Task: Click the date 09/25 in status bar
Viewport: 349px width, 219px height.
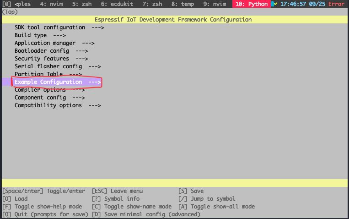Action: coord(317,4)
